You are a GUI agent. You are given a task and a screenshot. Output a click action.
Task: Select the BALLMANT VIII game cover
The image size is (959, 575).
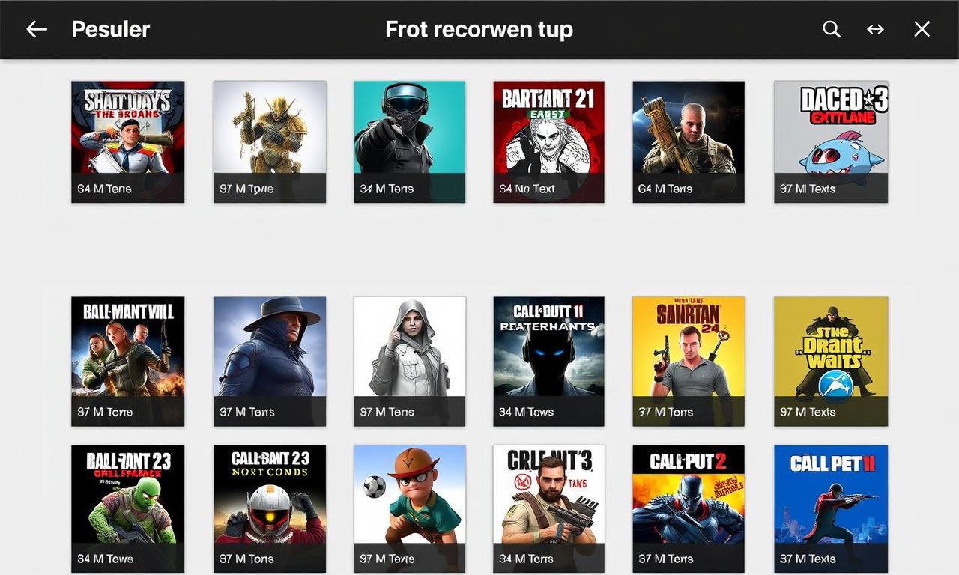point(128,362)
